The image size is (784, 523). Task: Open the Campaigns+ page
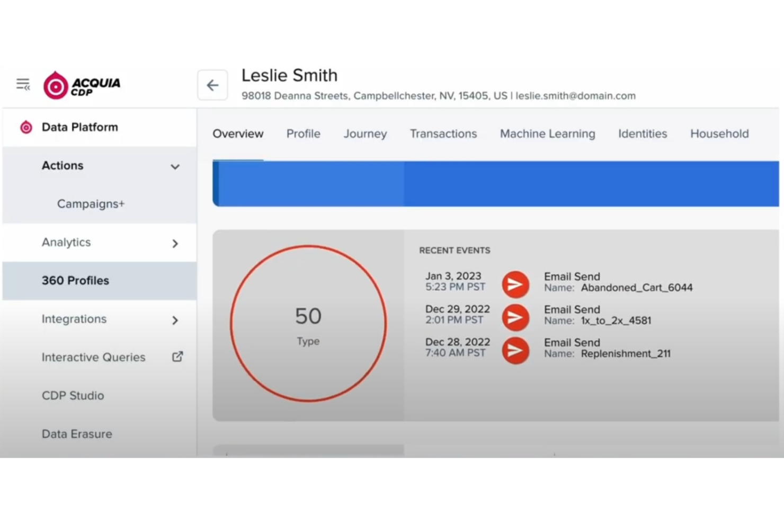[x=91, y=203]
